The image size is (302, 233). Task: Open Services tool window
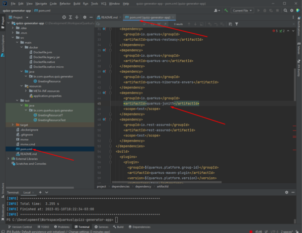(102, 227)
